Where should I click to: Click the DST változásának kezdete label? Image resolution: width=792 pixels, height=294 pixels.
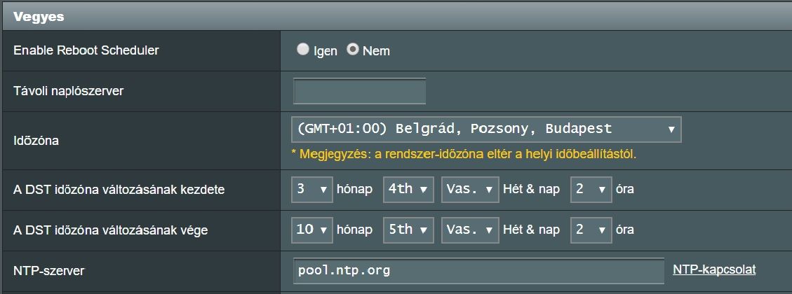click(x=119, y=190)
